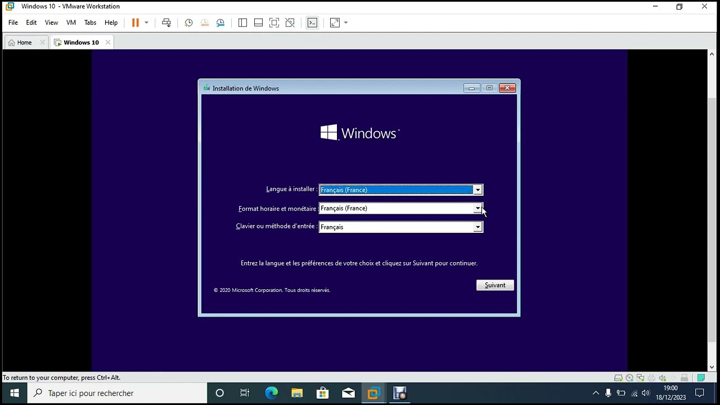Open the volume control tray icon
The image size is (720, 405).
pyautogui.click(x=646, y=393)
